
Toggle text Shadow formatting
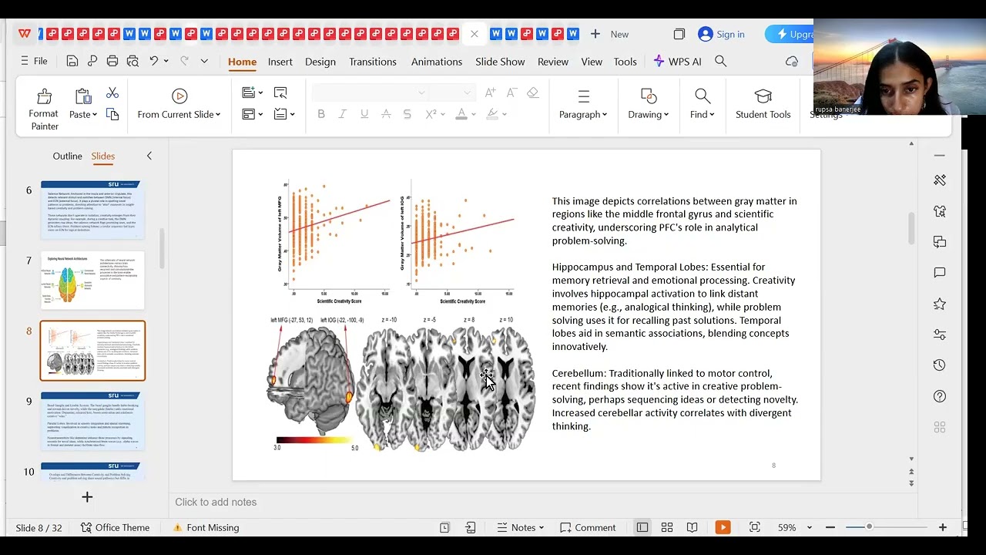[x=407, y=114]
